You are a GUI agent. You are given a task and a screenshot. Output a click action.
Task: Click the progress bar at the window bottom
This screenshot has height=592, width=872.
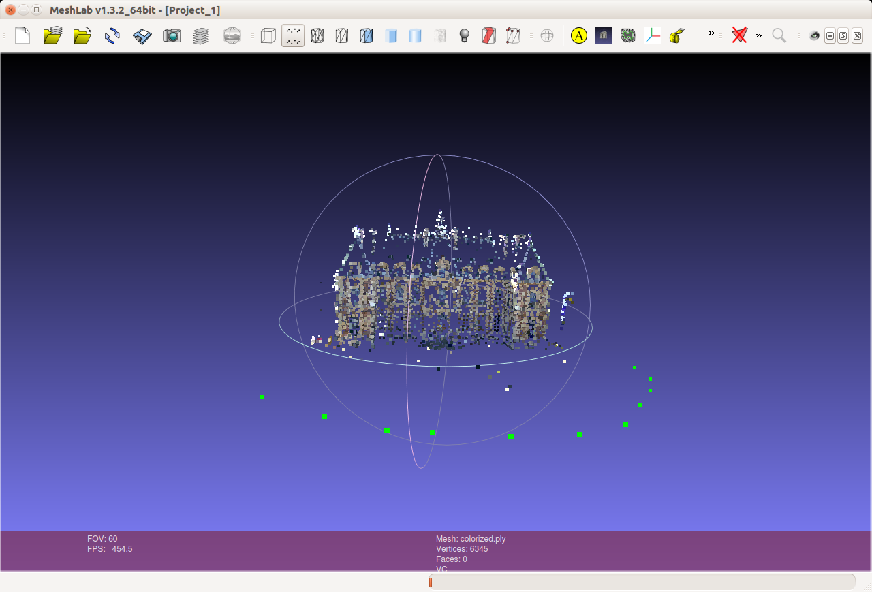640,582
